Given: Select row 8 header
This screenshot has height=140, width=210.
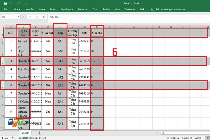Looking at the screenshot, I should 2,94.
